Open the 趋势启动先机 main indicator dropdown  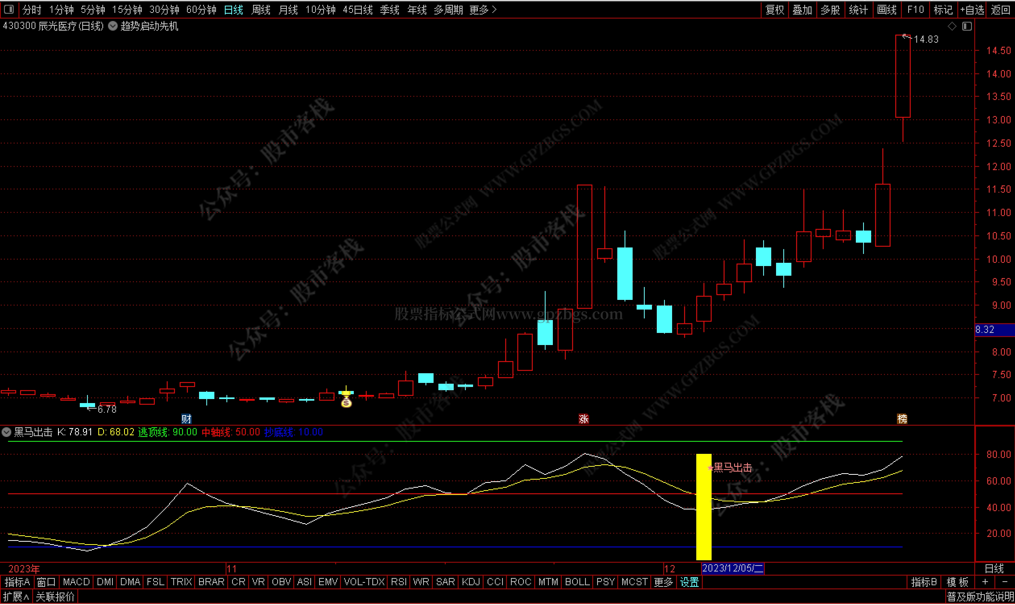(x=113, y=26)
